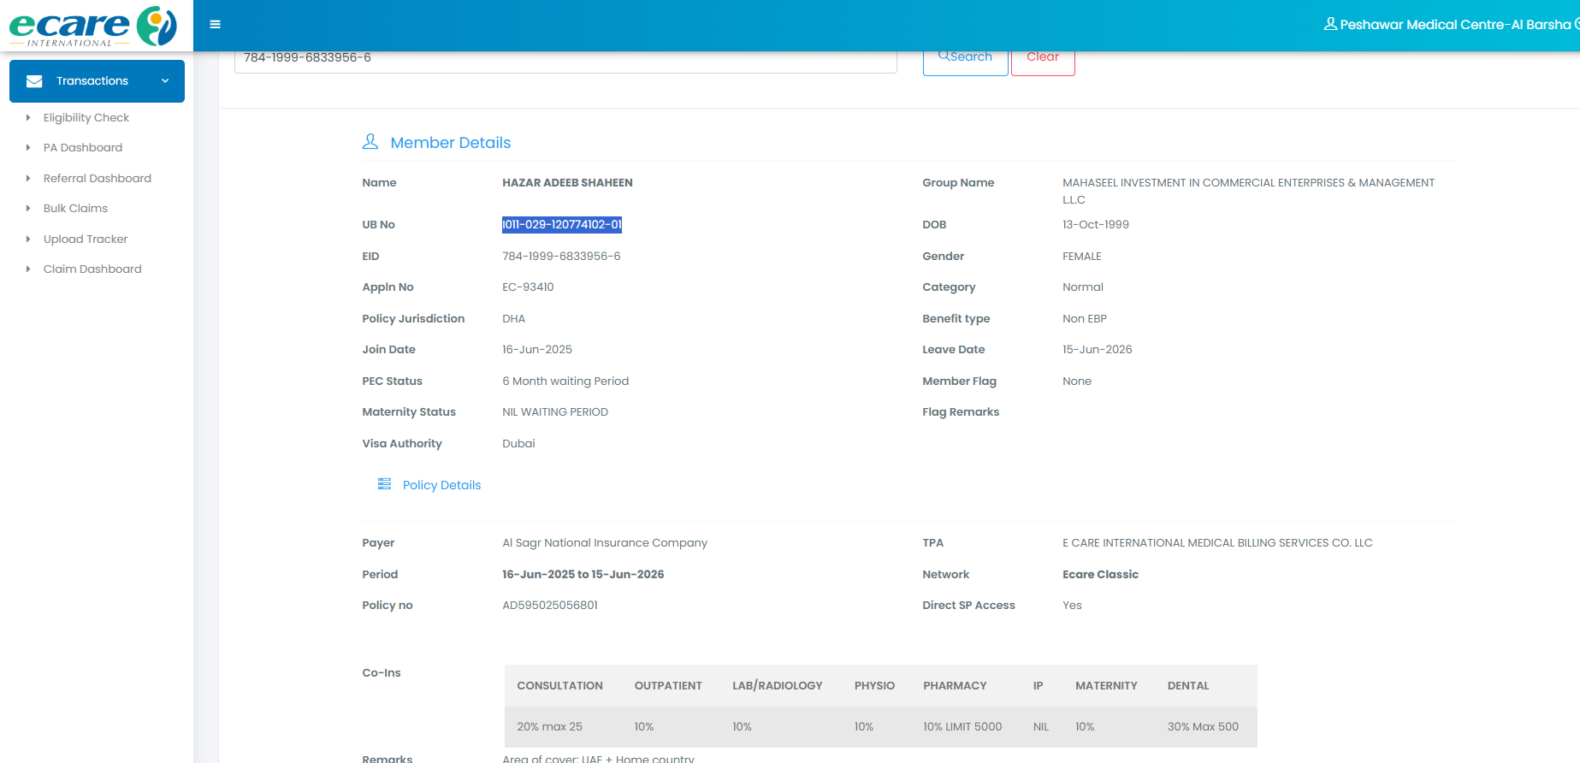Click the highlighted UB No value
This screenshot has width=1580, height=763.
[561, 225]
